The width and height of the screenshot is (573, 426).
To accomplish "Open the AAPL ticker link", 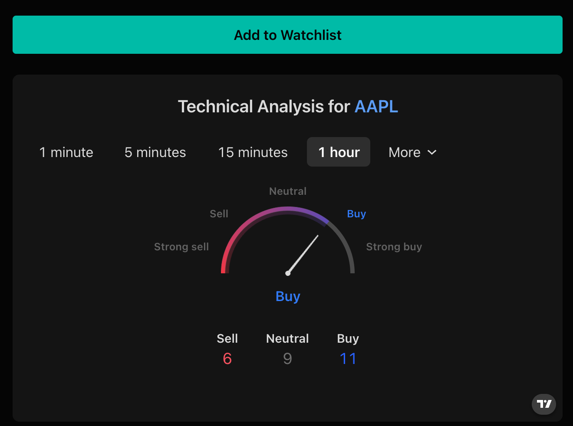I will point(376,107).
